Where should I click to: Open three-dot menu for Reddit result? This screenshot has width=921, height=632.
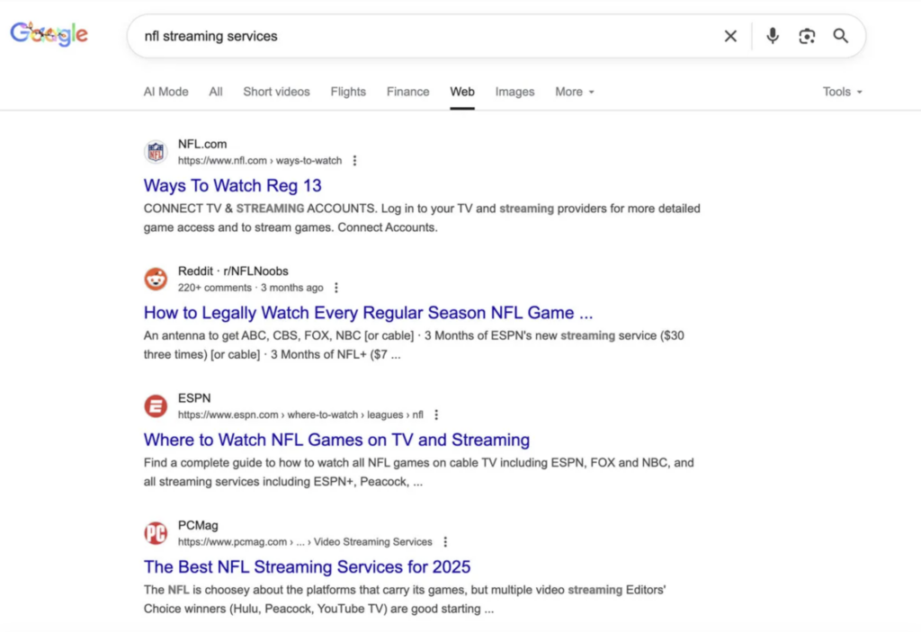tap(336, 288)
